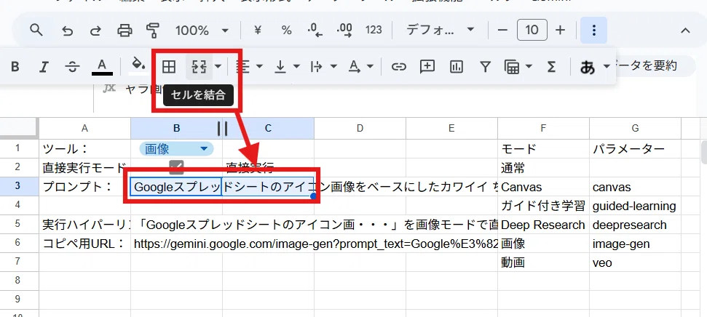Screen dimensions: 707x317
Task: Select column A header
Action: coord(84,129)
